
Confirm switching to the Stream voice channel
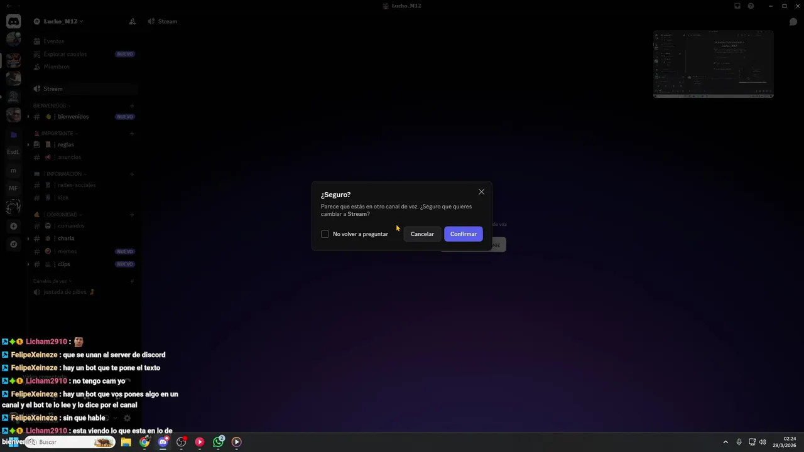[463, 234]
